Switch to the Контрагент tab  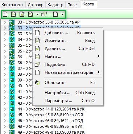pyautogui.click(x=12, y=5)
